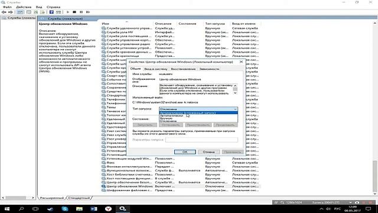The width and height of the screenshot is (378, 213).
Task: Choose Автоматически (отложенный запуск) in the dropdown list
Action: (x=198, y=113)
